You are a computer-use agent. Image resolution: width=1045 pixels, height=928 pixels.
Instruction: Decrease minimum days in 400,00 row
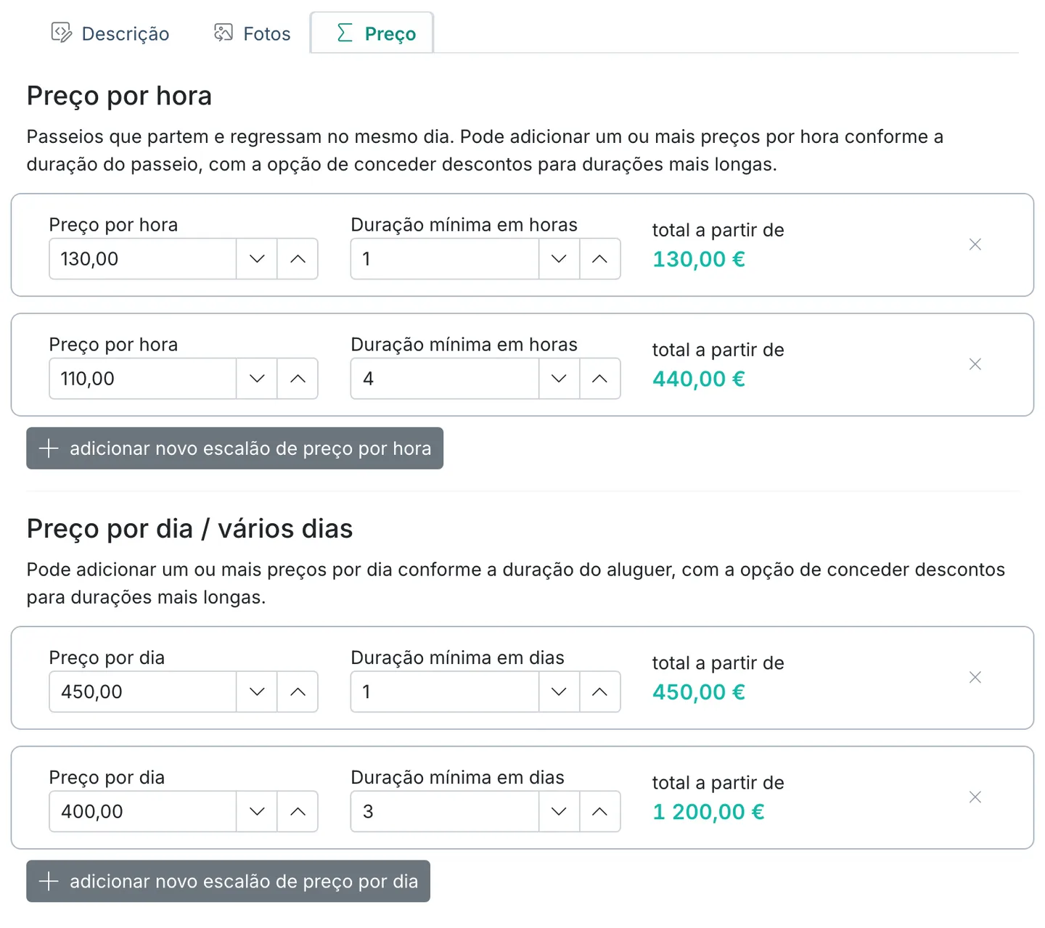pos(559,812)
